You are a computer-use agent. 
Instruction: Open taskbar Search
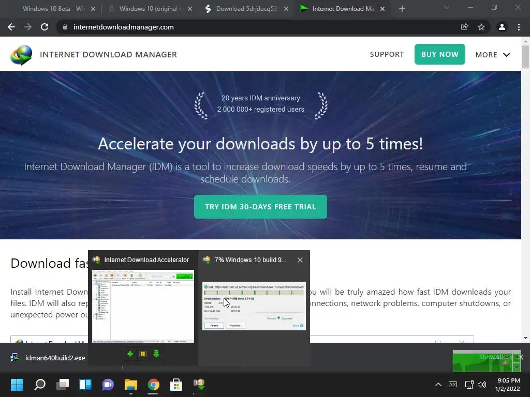[x=40, y=385]
